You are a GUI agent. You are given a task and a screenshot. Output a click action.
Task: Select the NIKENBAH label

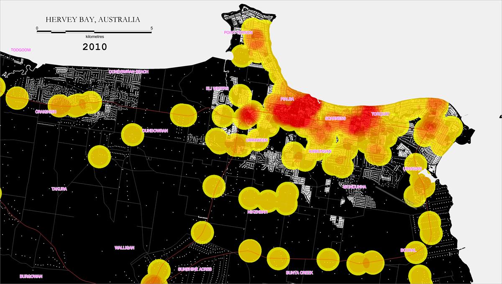click(257, 212)
